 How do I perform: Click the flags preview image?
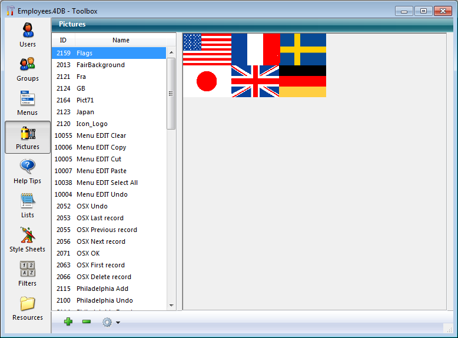tap(254, 65)
